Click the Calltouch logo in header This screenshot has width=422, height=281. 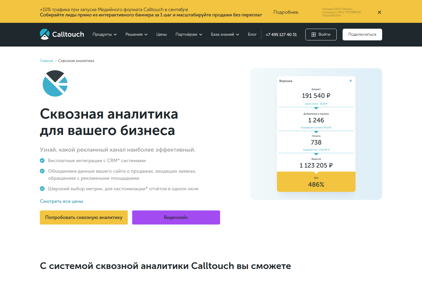[x=62, y=34]
